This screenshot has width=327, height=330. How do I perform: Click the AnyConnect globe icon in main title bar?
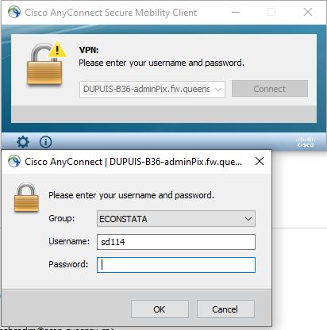[x=14, y=12]
